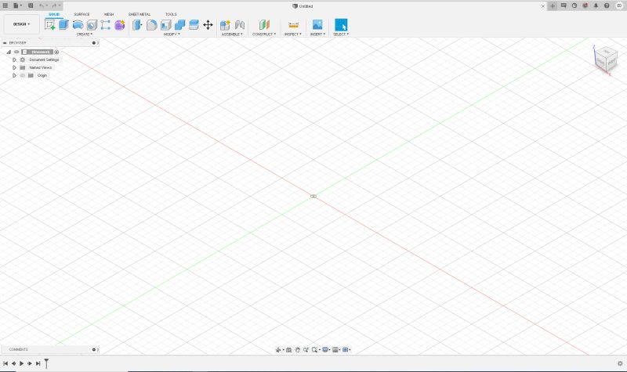This screenshot has width=627, height=372.
Task: Click the Insert image icon
Action: (317, 25)
